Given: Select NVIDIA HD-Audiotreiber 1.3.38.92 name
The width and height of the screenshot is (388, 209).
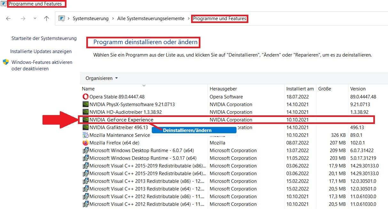Looking at the screenshot, I should tap(126, 112).
